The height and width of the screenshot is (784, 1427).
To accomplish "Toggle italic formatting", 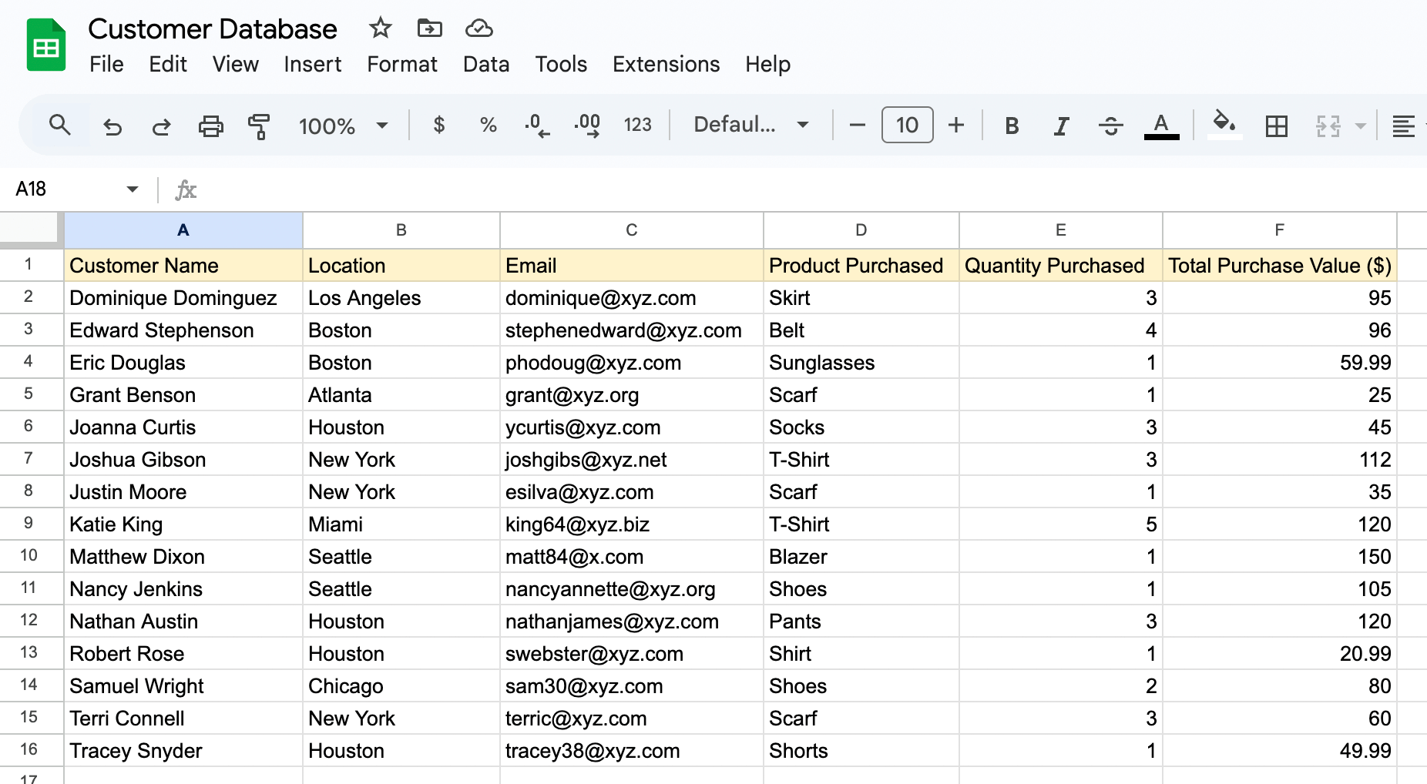I will pyautogui.click(x=1061, y=125).
